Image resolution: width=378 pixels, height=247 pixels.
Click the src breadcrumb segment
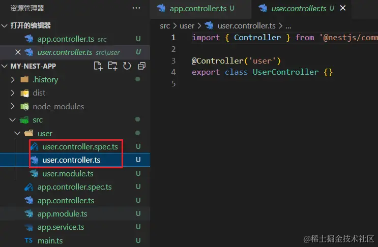[165, 26]
